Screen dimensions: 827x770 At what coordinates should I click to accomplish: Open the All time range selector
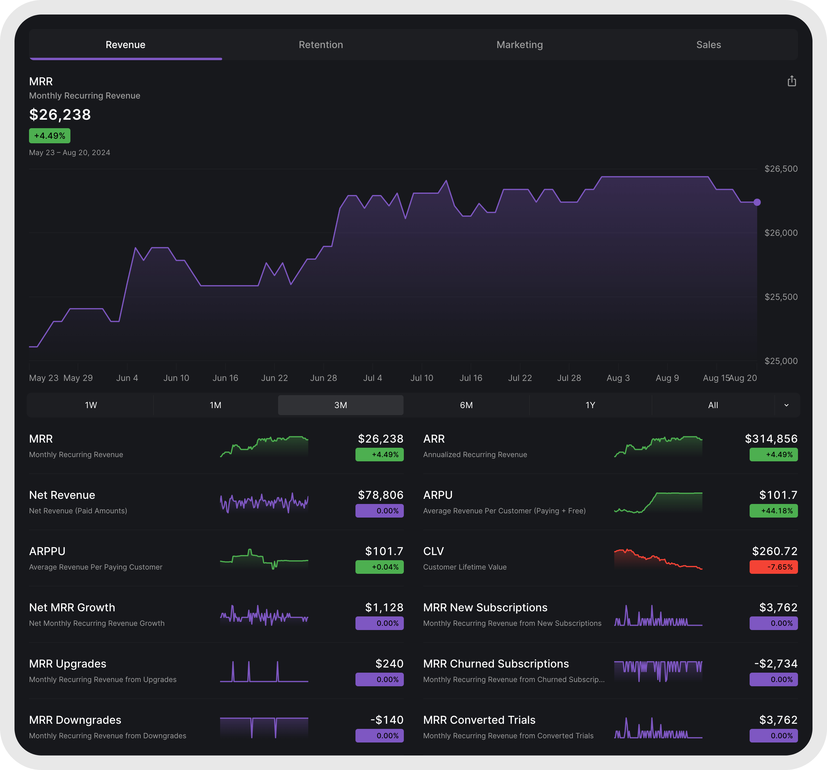coord(713,405)
